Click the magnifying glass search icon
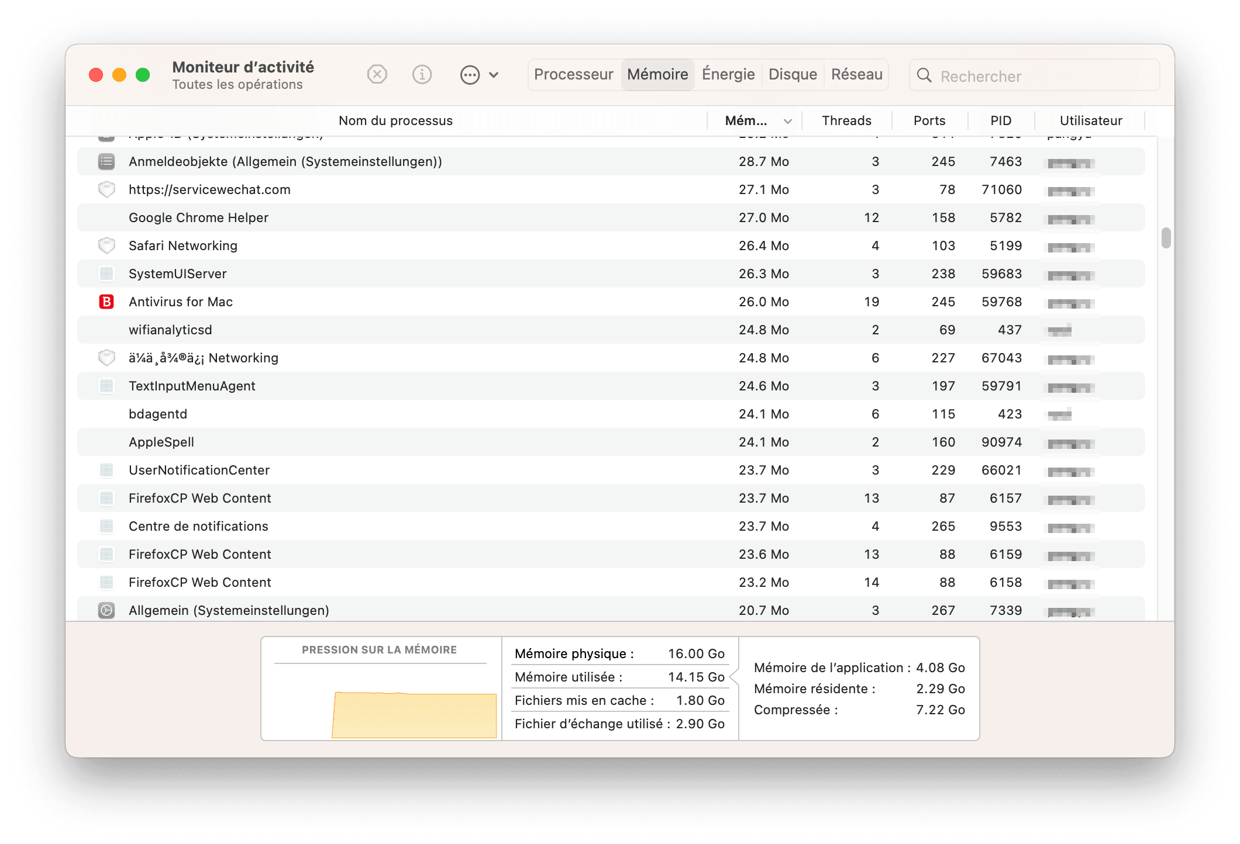 924,75
